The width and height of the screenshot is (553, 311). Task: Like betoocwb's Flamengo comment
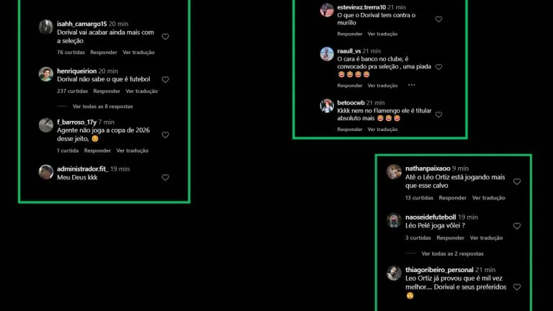pos(439,114)
